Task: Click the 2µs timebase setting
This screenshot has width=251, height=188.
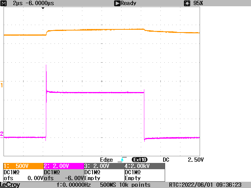Action: coord(18,3)
